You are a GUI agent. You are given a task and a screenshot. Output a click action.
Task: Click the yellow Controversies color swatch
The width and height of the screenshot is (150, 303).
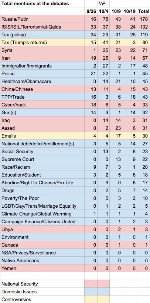(x=97, y=299)
